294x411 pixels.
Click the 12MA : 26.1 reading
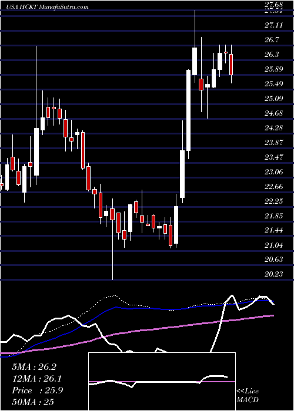click(37, 379)
